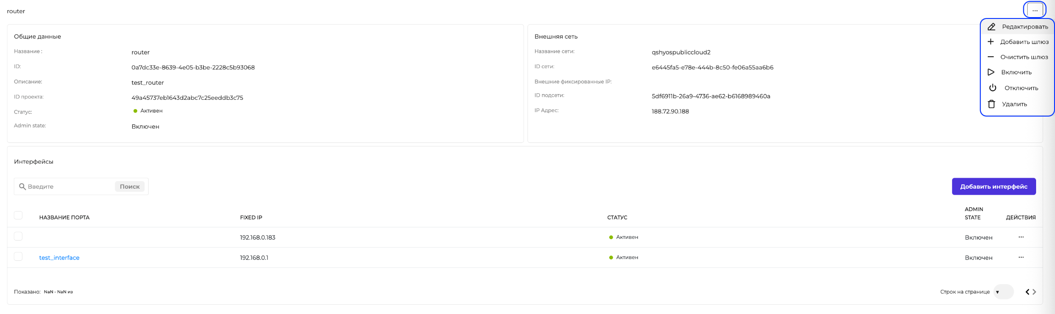Select the test_interface row checkbox
This screenshot has height=314, width=1055.
pos(18,256)
